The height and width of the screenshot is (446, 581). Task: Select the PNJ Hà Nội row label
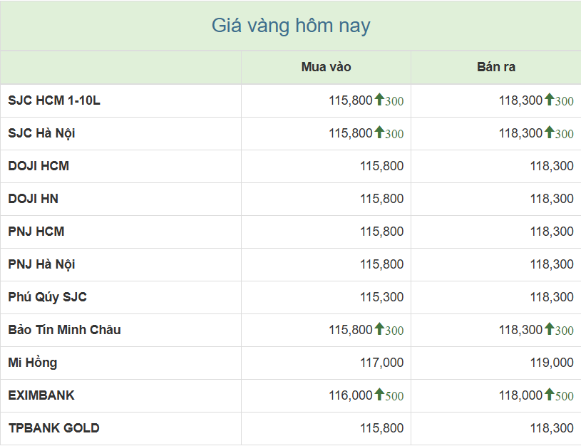[41, 264]
